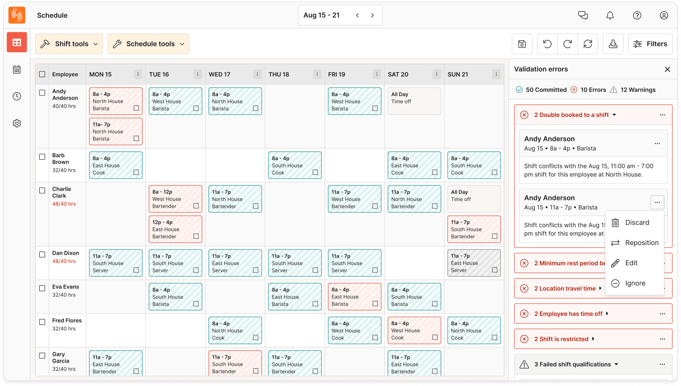Open the chat messages icon
This screenshot has width=681, height=386.
[x=583, y=16]
